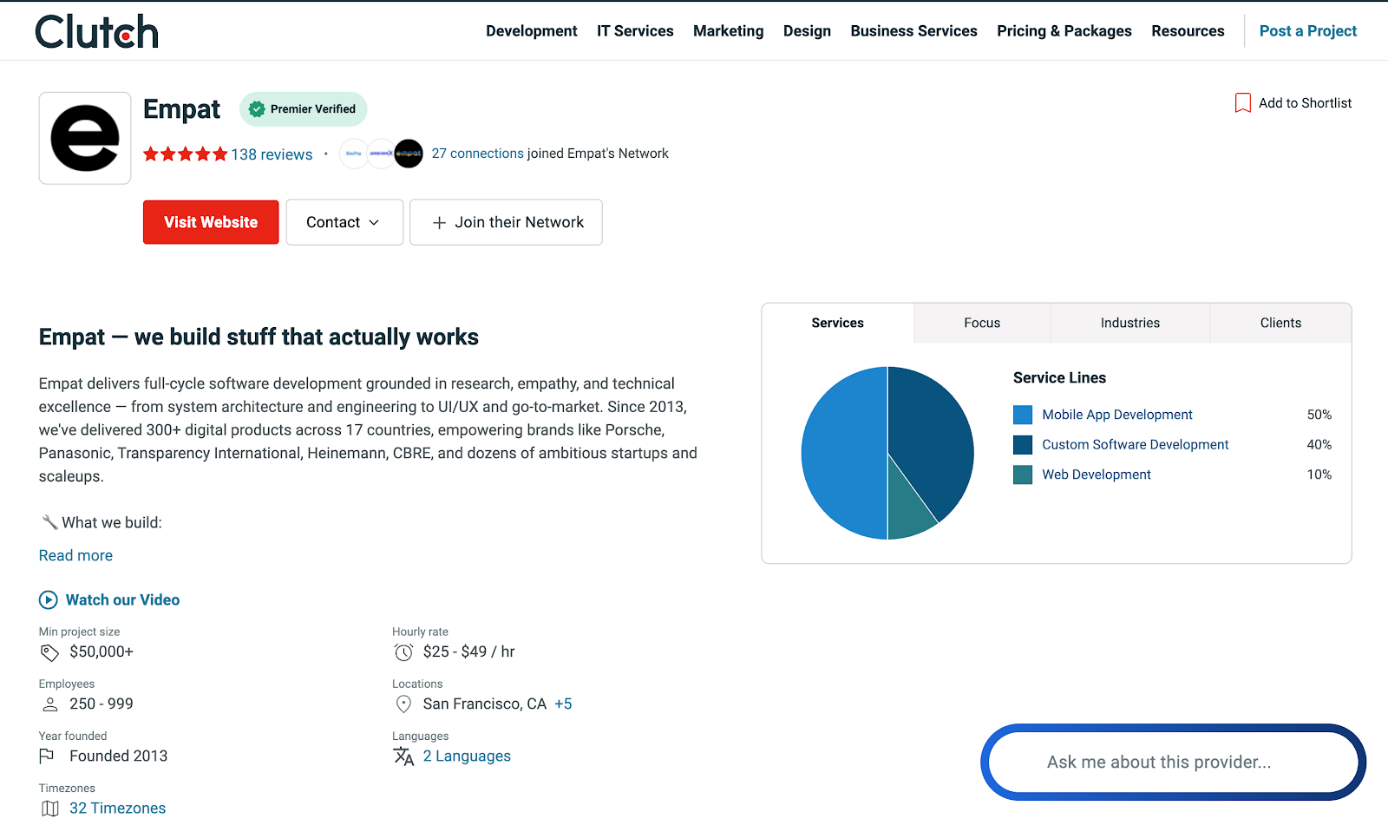Click the Clutch logo
Screen dimensions: 1388x825
click(95, 30)
